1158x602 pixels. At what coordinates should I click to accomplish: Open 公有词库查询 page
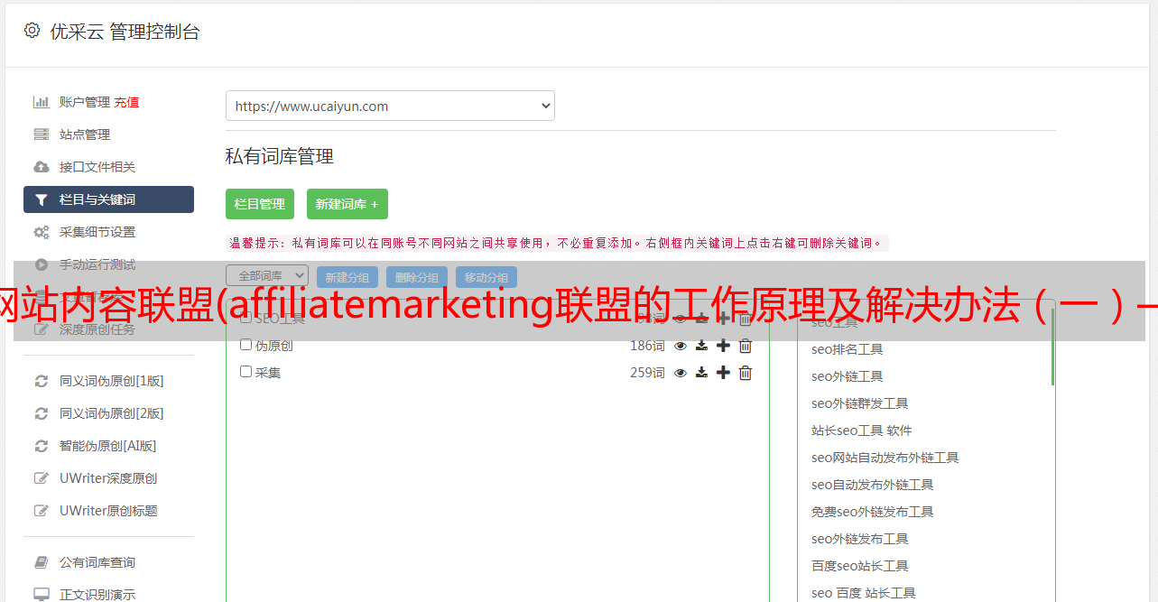[x=97, y=562]
